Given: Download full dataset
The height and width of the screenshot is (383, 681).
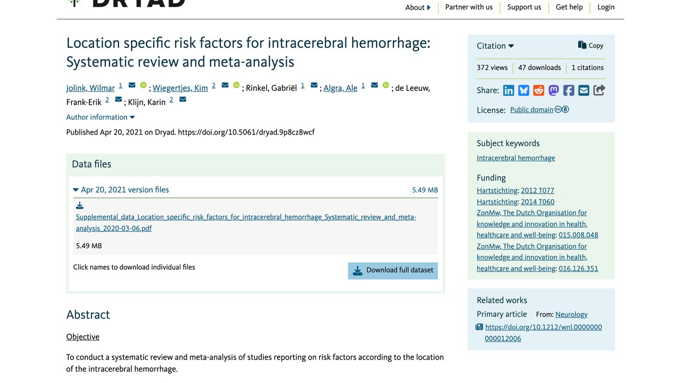Looking at the screenshot, I should coord(393,270).
